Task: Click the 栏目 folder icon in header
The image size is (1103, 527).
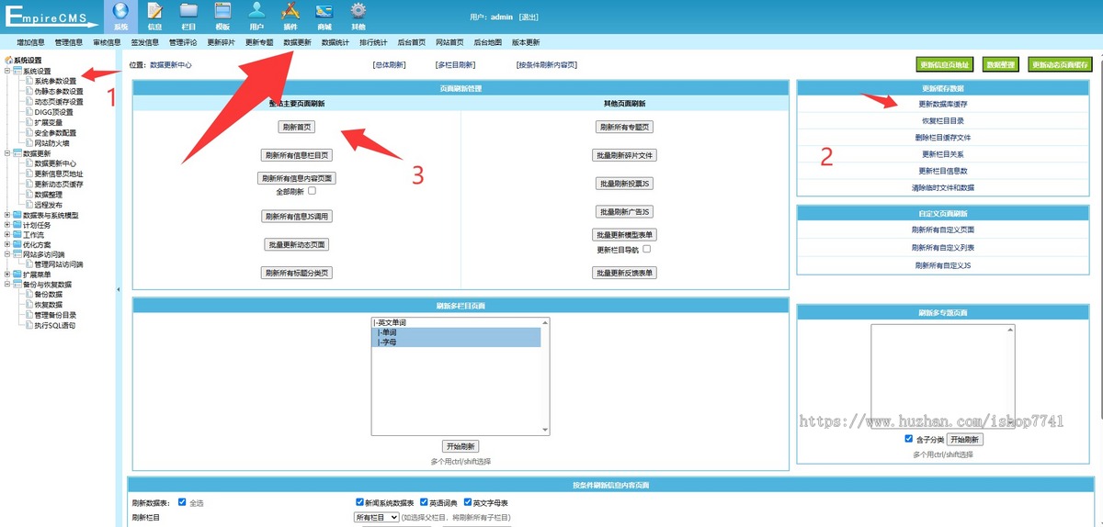Action: click(188, 12)
